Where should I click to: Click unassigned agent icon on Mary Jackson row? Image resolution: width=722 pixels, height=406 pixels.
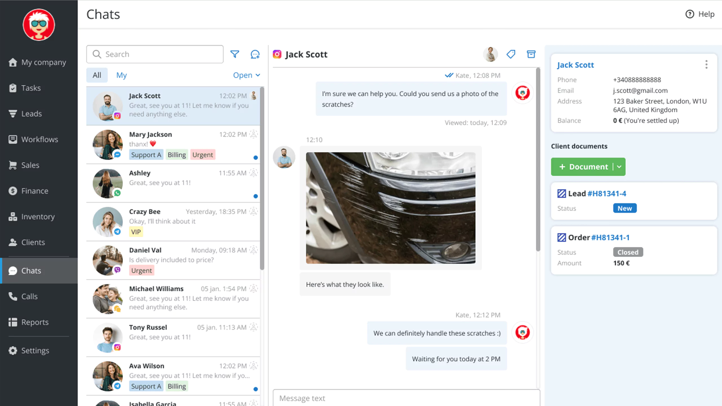coord(254,134)
